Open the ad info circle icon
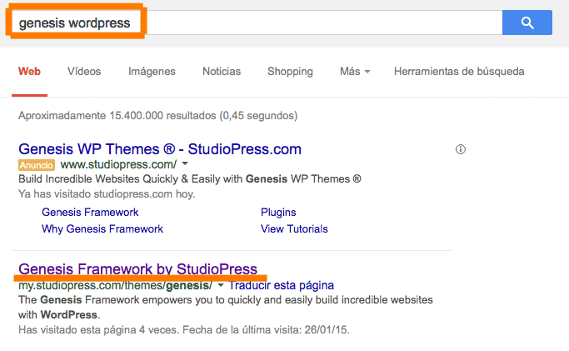 (461, 149)
